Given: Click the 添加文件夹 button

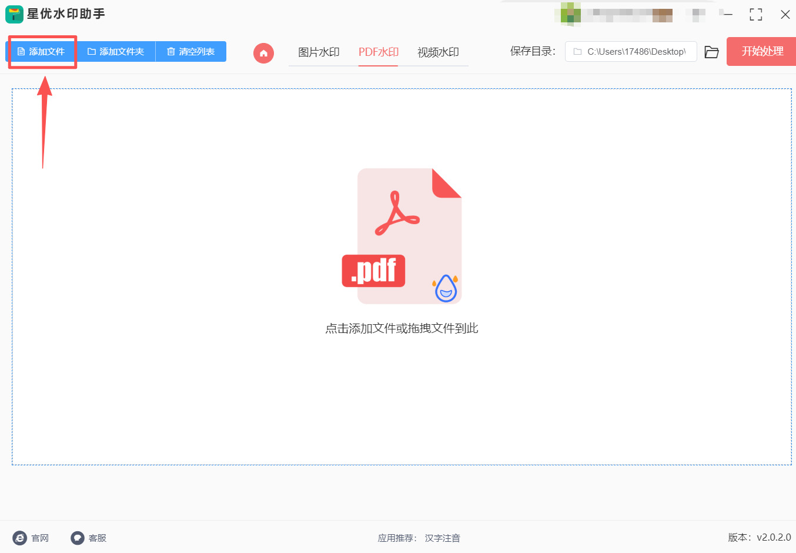Looking at the screenshot, I should pyautogui.click(x=116, y=51).
